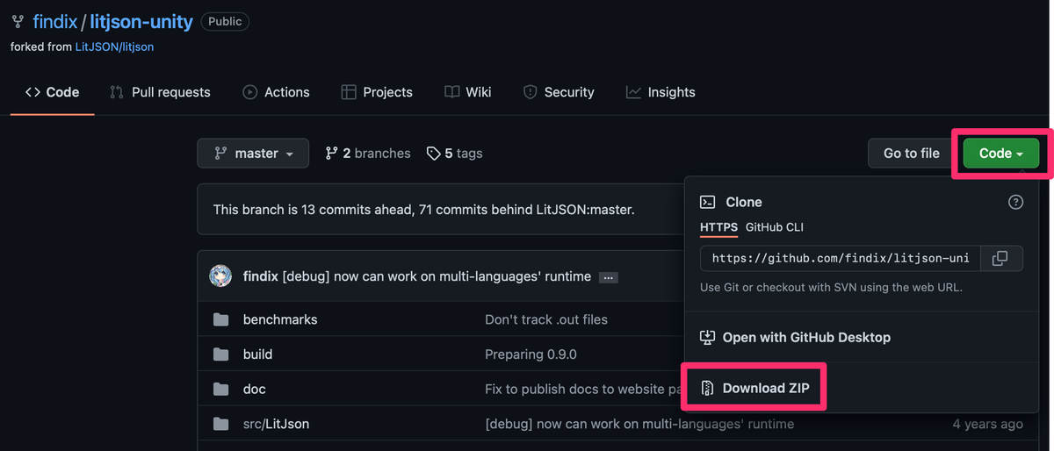Click the tags icon next to 5 tags
1054x451 pixels.
pyautogui.click(x=433, y=154)
